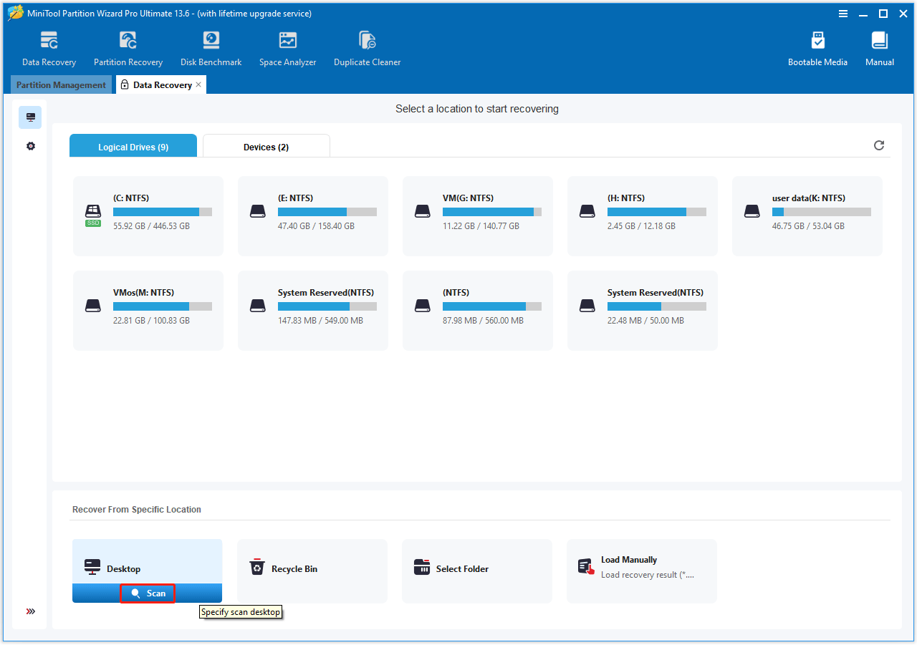The width and height of the screenshot is (917, 645).
Task: Switch to the Partition Management tab
Action: click(61, 85)
